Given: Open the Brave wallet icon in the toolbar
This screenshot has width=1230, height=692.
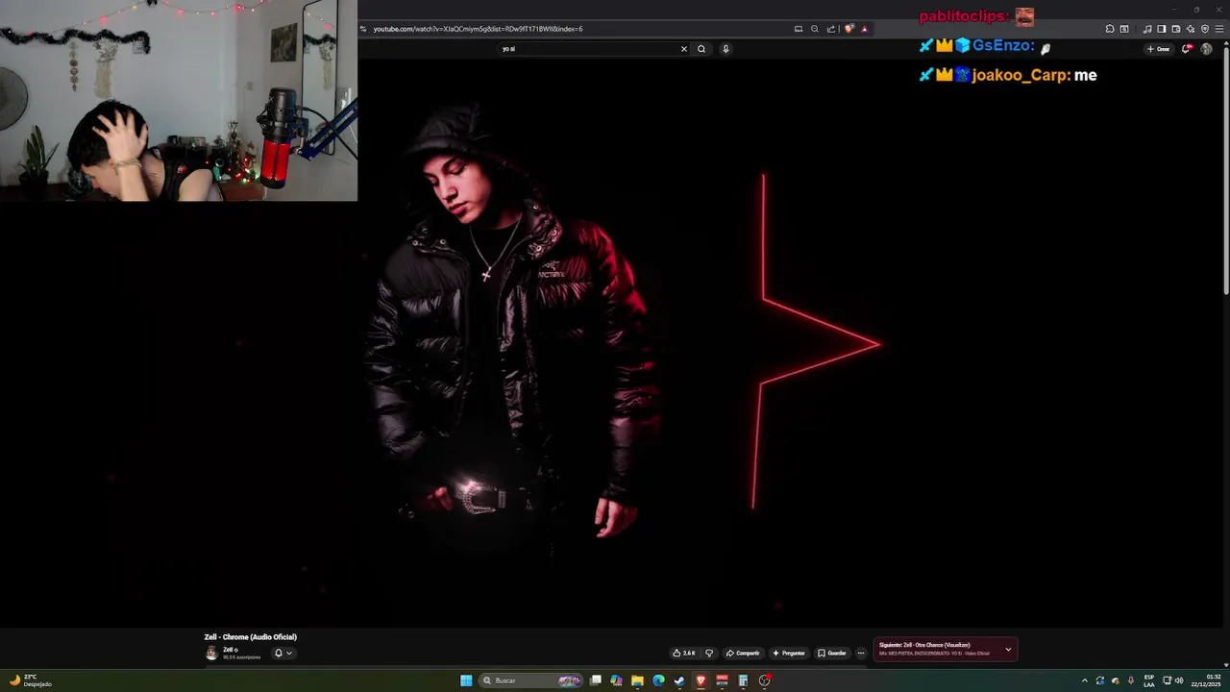Looking at the screenshot, I should tap(1176, 29).
